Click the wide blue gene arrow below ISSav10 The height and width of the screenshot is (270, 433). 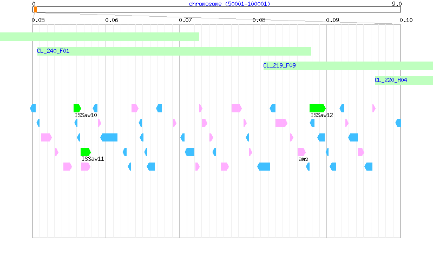point(109,137)
